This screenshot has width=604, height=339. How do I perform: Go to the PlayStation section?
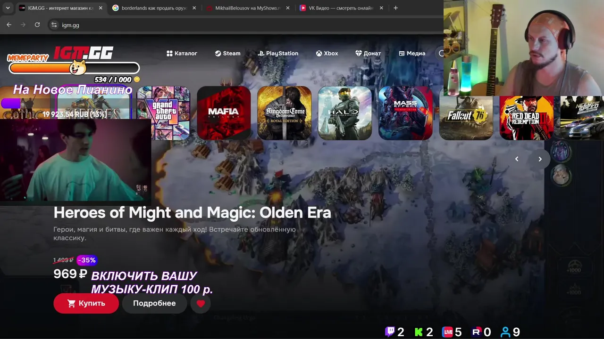click(278, 53)
